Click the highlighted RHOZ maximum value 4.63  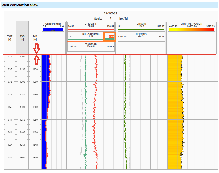(x=111, y=36)
